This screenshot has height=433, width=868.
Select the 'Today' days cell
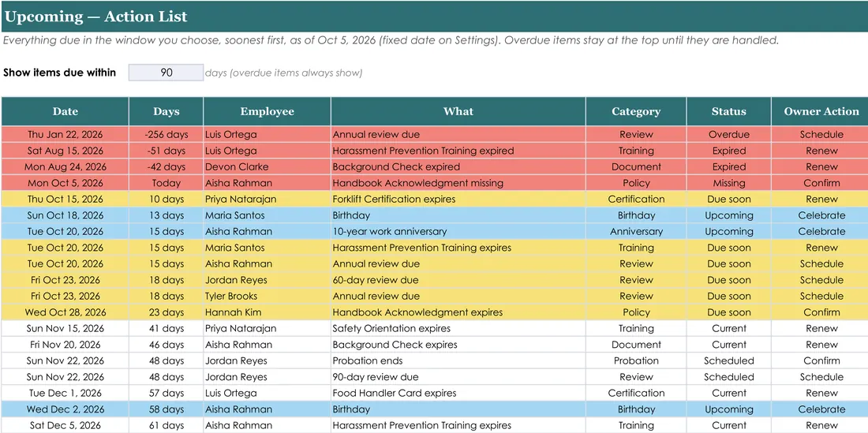click(166, 183)
